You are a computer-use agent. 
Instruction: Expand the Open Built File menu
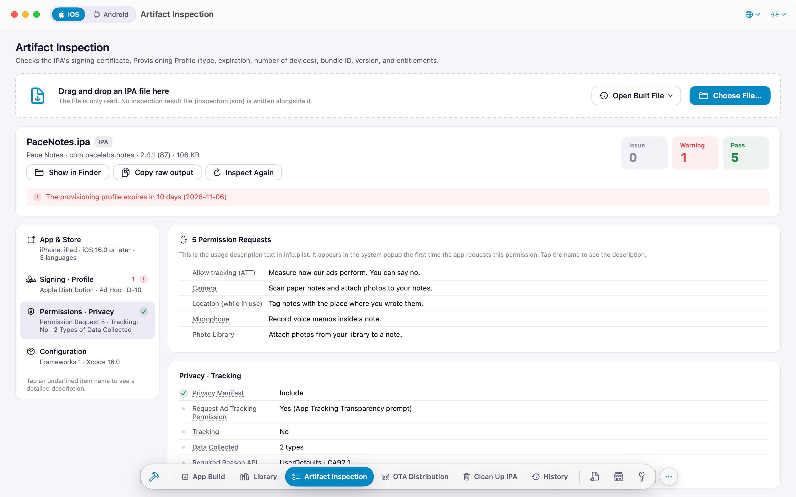[x=636, y=96]
